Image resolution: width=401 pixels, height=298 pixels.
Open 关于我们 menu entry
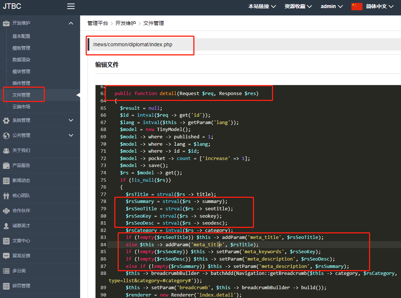pyautogui.click(x=21, y=150)
